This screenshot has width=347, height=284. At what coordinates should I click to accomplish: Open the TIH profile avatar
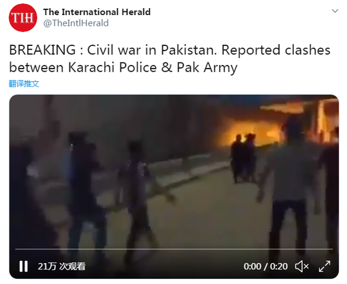coord(23,18)
